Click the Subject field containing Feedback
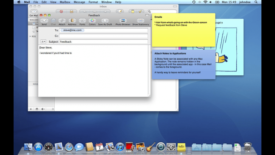 tap(103, 42)
